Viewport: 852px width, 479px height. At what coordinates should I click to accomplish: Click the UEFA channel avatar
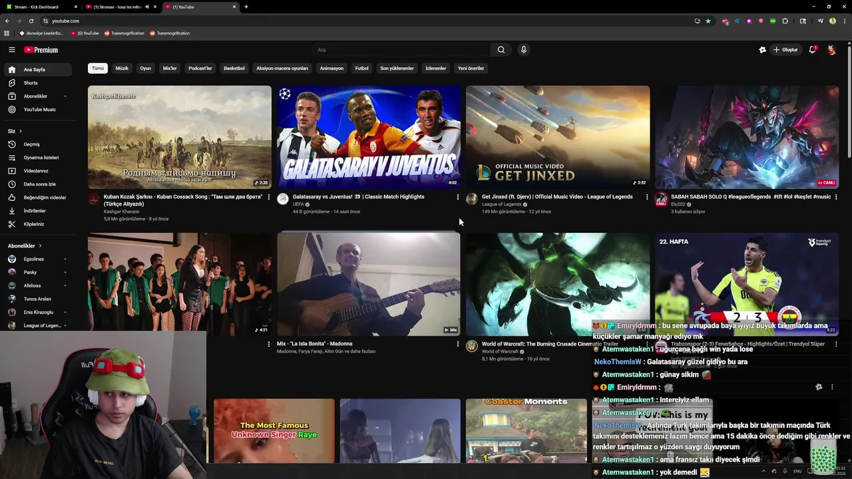point(283,199)
